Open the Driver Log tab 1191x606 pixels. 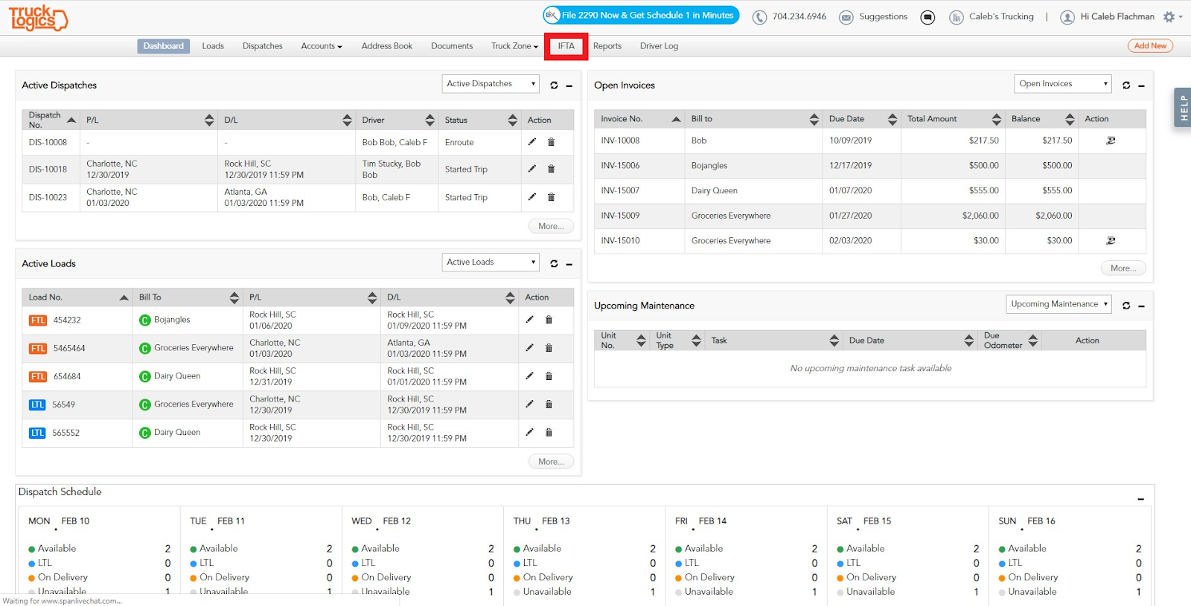[660, 46]
